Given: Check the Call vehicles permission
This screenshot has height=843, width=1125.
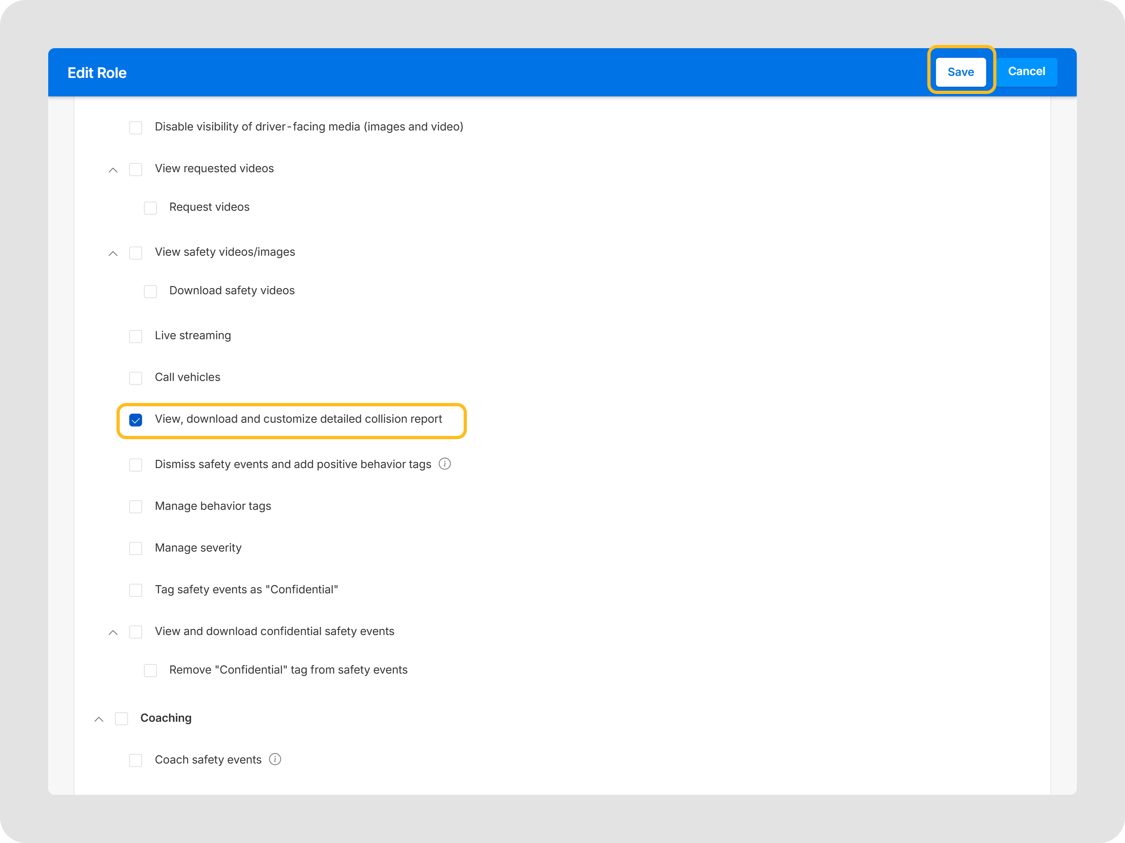Looking at the screenshot, I should tap(136, 378).
